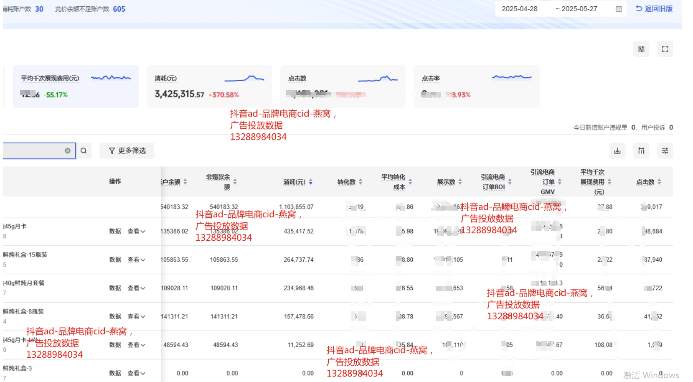The width and height of the screenshot is (693, 382).
Task: Open 数据 for 鲜炖礼盒-8瓶装 row
Action: tap(115, 316)
